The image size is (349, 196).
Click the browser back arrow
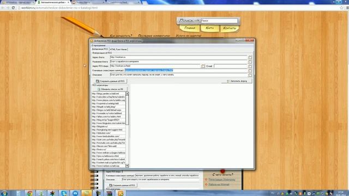3,8
